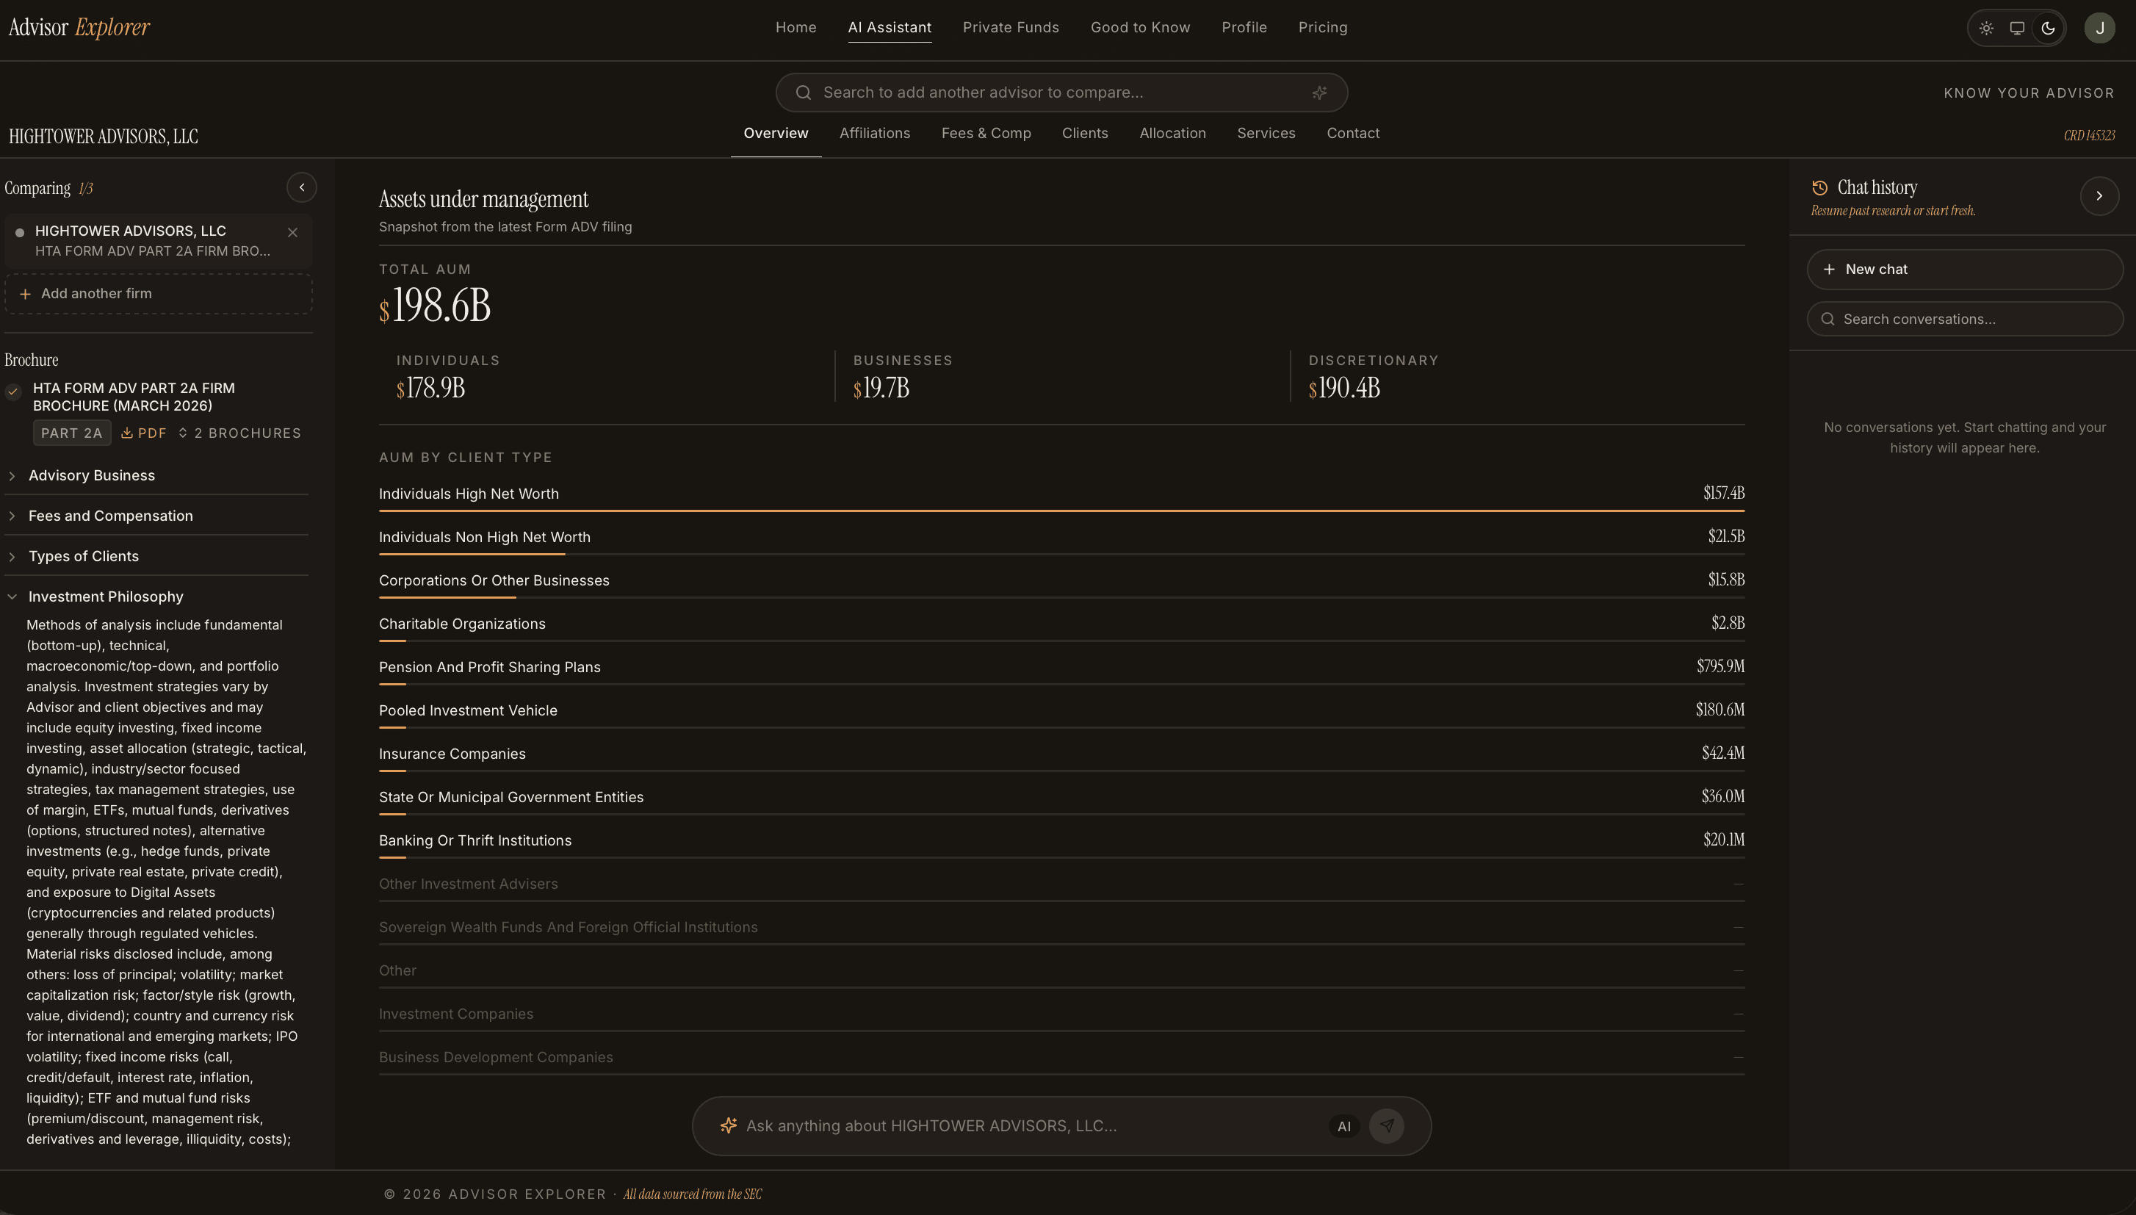Click the AI sparkle icon in compare search bar

point(1319,93)
